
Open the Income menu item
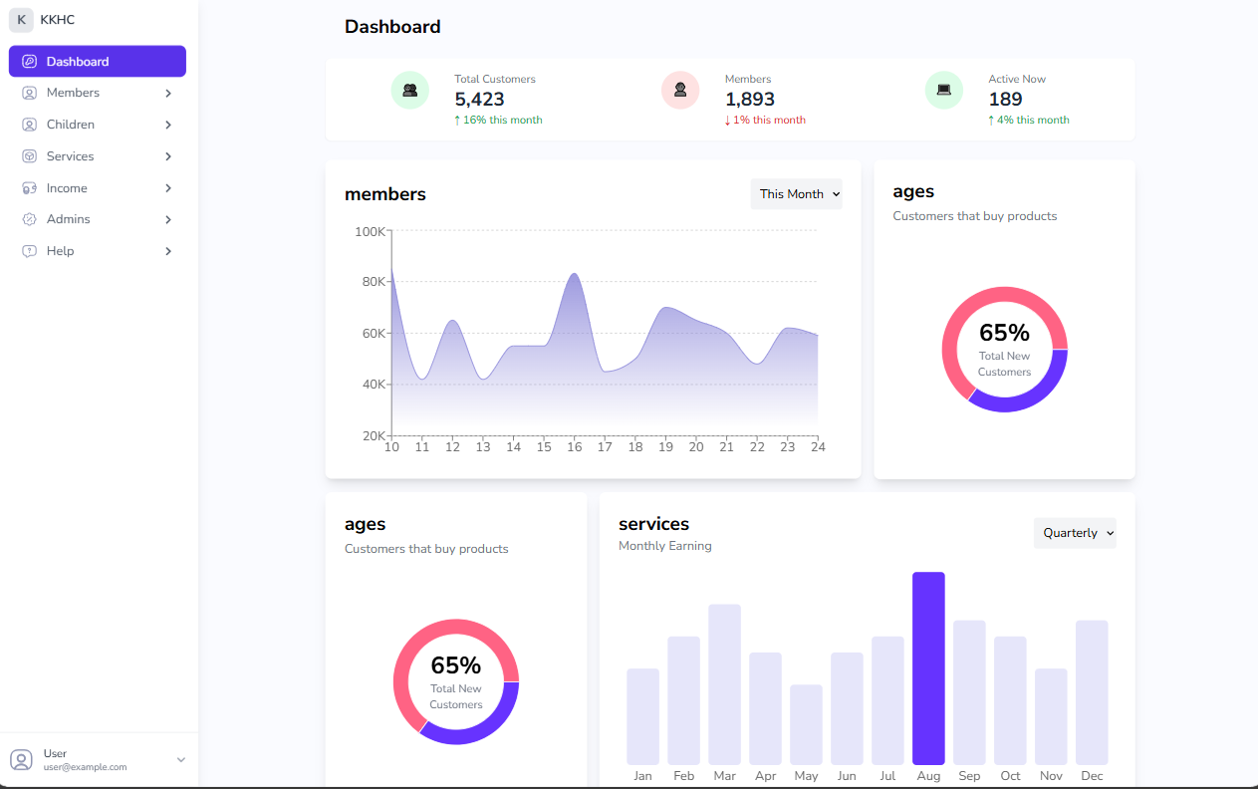(x=67, y=188)
